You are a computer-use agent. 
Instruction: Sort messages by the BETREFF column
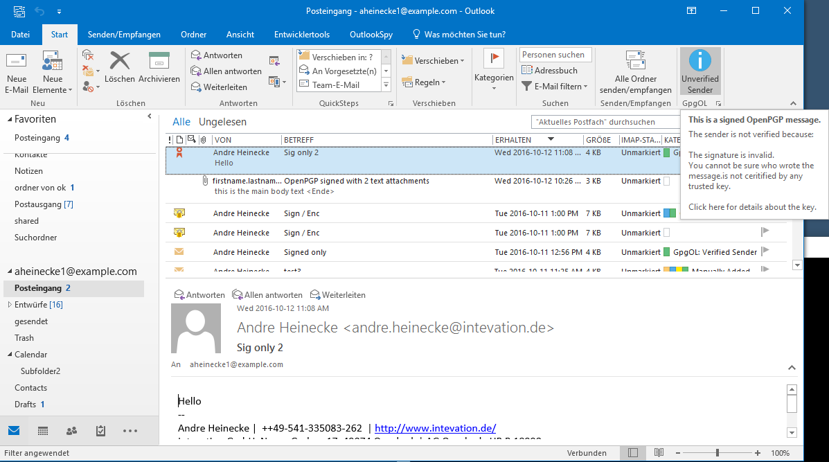(x=386, y=139)
